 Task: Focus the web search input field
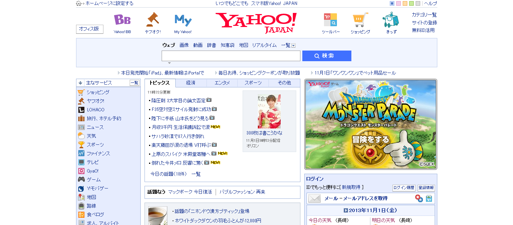click(231, 56)
